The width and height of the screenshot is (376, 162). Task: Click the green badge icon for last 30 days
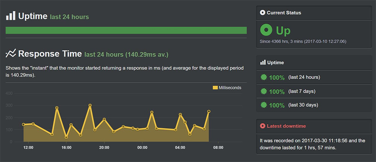click(264, 105)
